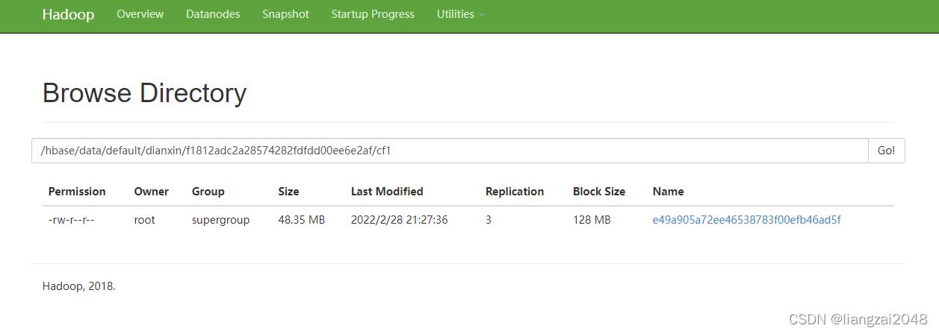
Task: Open file e49a905a72ee46538783f00efb46ad5f
Action: tap(747, 220)
